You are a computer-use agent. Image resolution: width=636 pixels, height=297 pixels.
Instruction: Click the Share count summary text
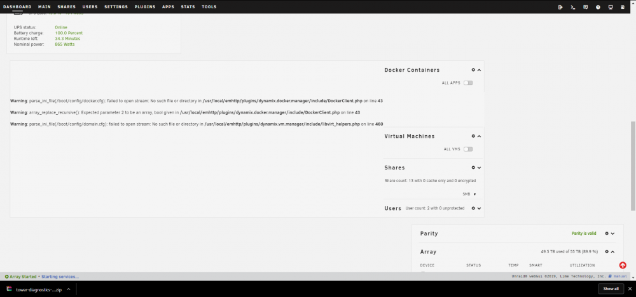[x=431, y=181]
